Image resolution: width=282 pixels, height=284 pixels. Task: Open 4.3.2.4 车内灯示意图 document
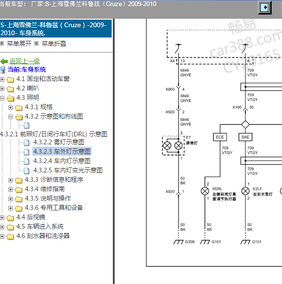point(62,161)
